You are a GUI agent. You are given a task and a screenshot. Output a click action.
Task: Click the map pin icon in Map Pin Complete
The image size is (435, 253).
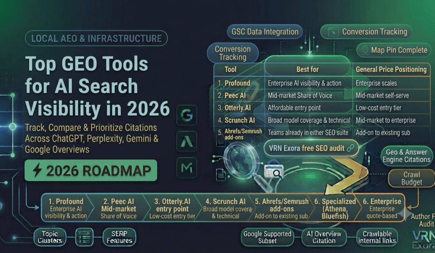[x=365, y=50]
